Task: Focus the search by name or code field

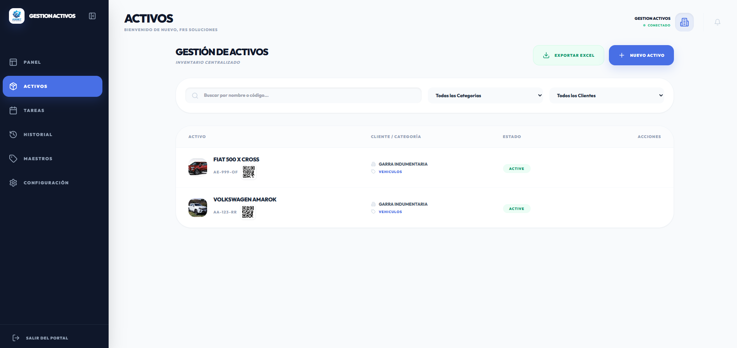Action: point(308,96)
